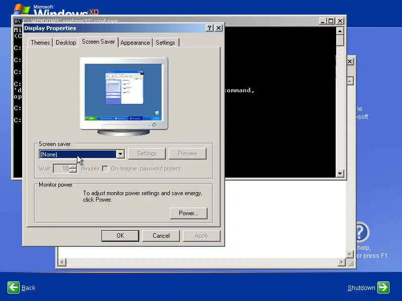Click the screen saver Settings button

[x=147, y=154]
